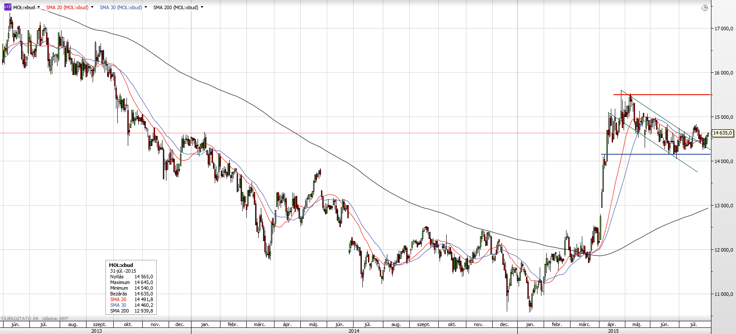The width and height of the screenshot is (736, 334).
Task: Click the Bezárás value 14 635,0 in info box
Action: (144, 294)
